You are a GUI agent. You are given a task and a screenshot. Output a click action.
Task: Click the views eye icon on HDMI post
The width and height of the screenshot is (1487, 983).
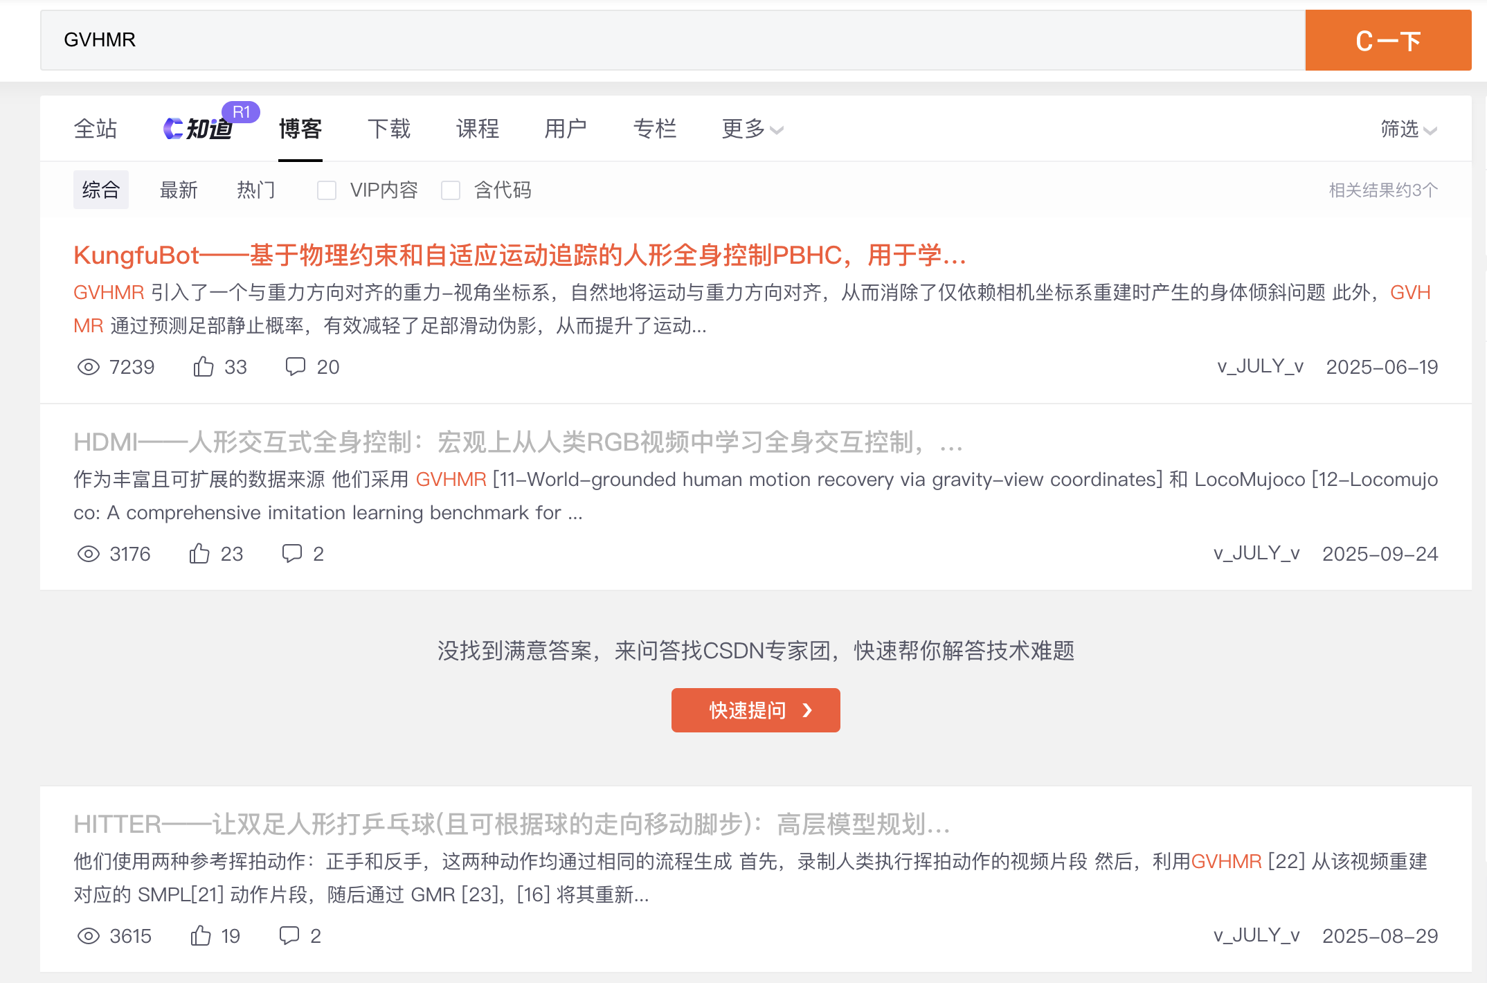[x=89, y=554]
